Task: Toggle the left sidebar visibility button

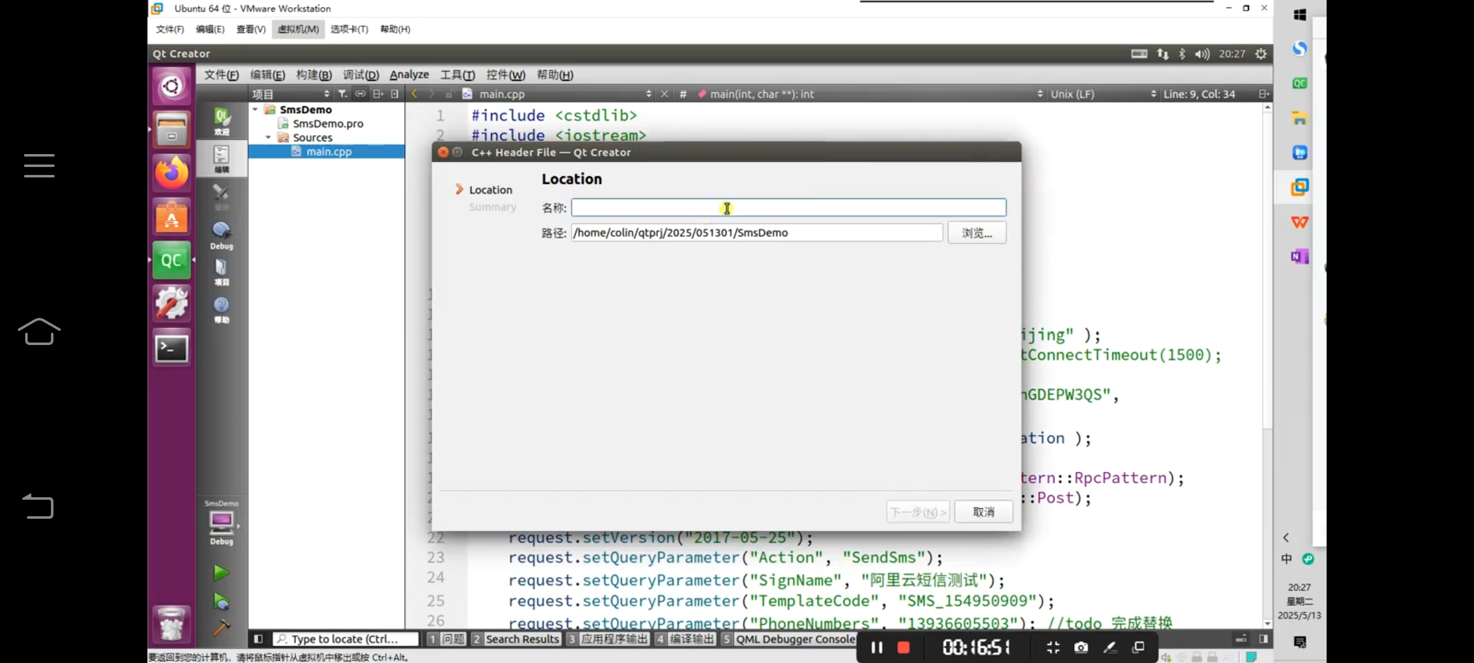Action: (259, 639)
